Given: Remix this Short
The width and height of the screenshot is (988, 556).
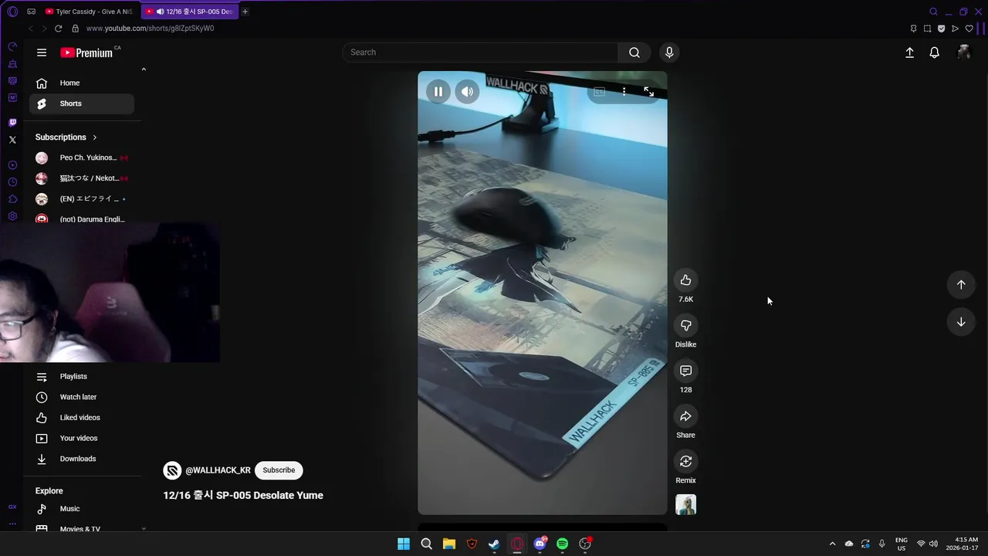Looking at the screenshot, I should coord(685,461).
